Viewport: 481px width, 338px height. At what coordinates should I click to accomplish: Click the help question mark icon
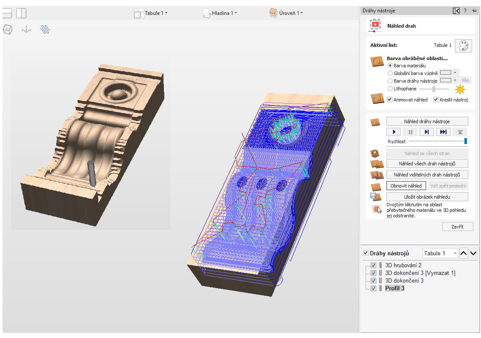click(x=465, y=11)
